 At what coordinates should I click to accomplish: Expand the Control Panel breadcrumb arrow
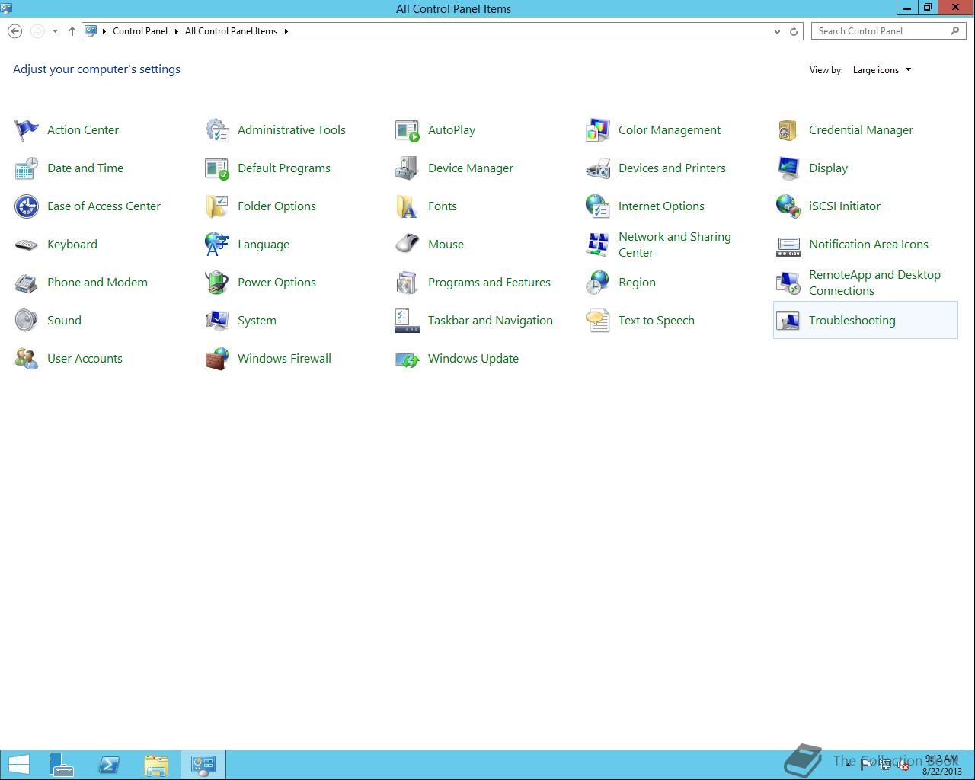[176, 31]
